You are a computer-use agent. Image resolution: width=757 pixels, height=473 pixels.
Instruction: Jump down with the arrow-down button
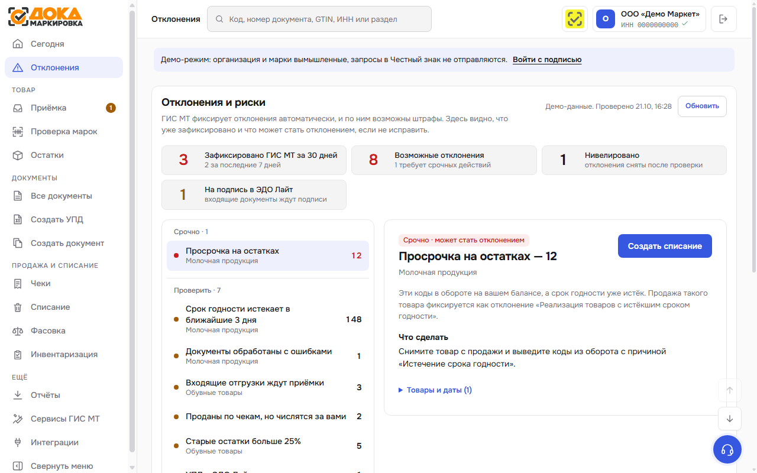tap(729, 419)
